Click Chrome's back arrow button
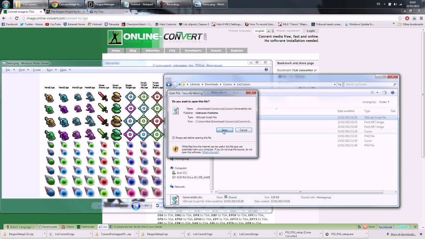The width and height of the screenshot is (425, 239). coord(4,18)
